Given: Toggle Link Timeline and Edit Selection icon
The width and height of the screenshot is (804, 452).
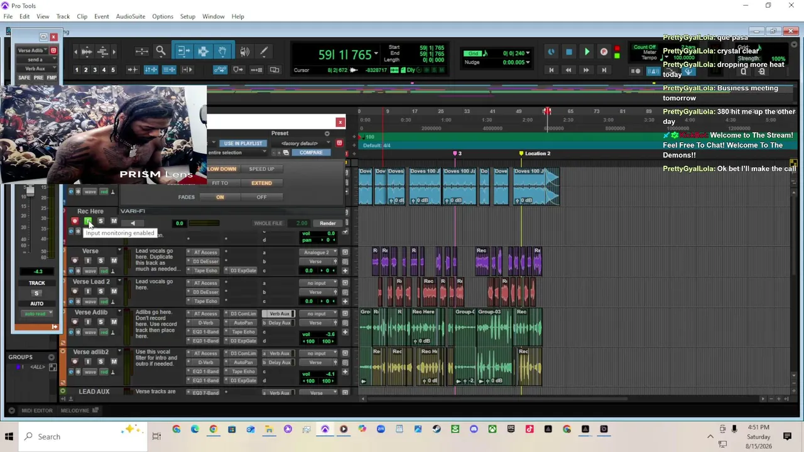Looking at the screenshot, I should [x=151, y=70].
